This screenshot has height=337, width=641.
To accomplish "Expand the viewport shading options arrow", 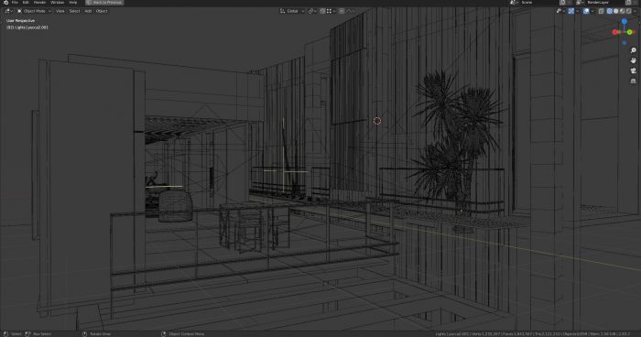I will coord(635,11).
